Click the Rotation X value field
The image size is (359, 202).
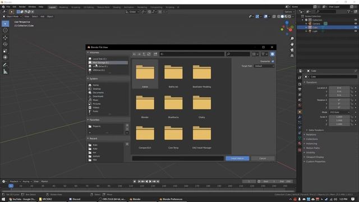[339, 100]
